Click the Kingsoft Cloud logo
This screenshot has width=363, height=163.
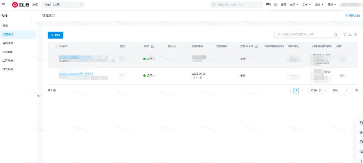pyautogui.click(x=20, y=5)
